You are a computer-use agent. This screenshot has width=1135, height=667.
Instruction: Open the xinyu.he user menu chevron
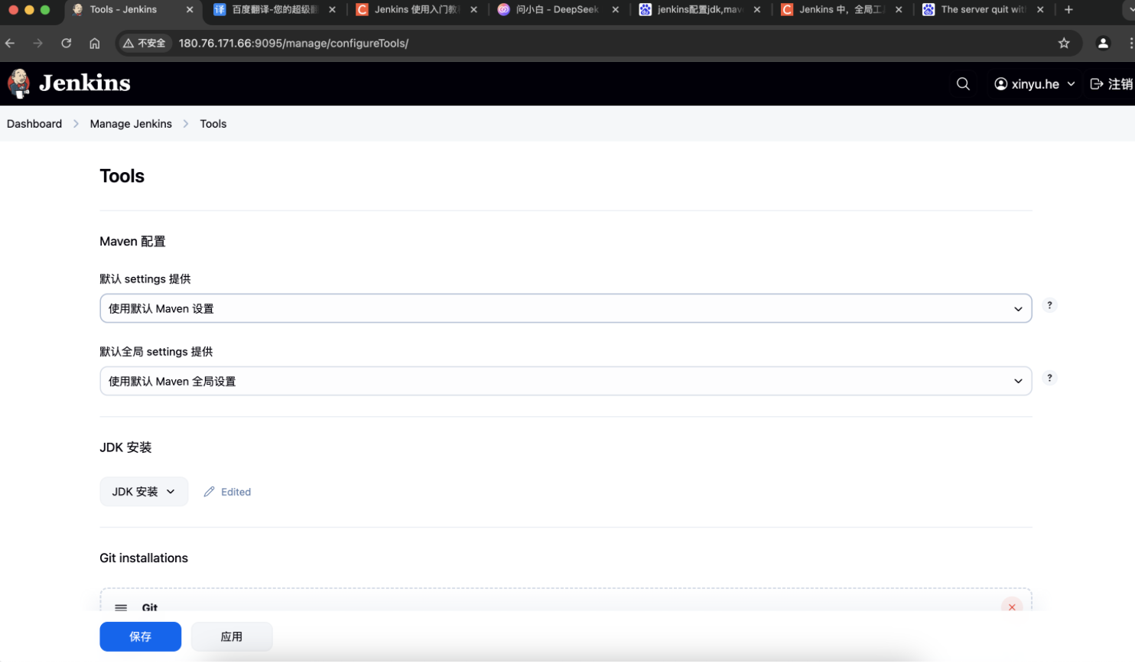tap(1071, 84)
